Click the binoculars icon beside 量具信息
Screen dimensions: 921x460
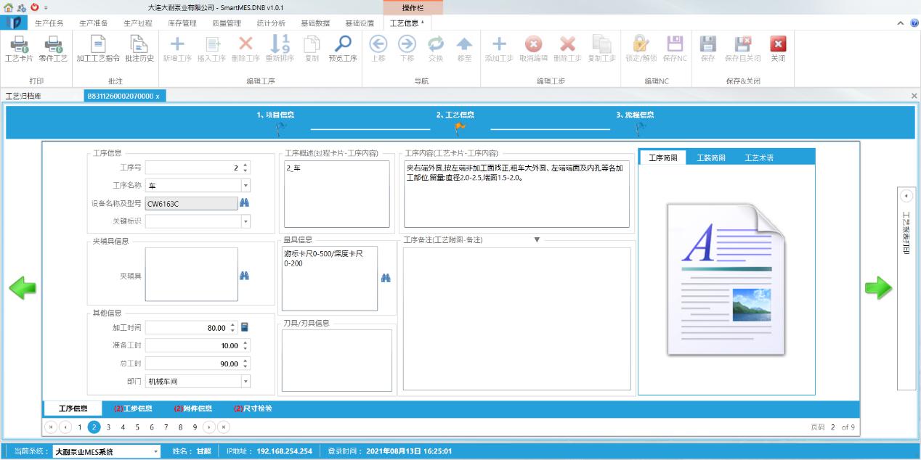(x=386, y=278)
